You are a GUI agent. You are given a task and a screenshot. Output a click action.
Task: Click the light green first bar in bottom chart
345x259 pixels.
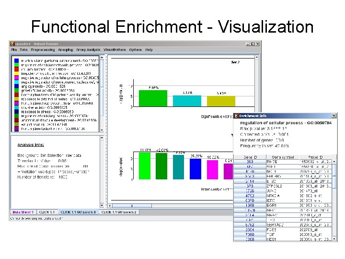click(145, 166)
